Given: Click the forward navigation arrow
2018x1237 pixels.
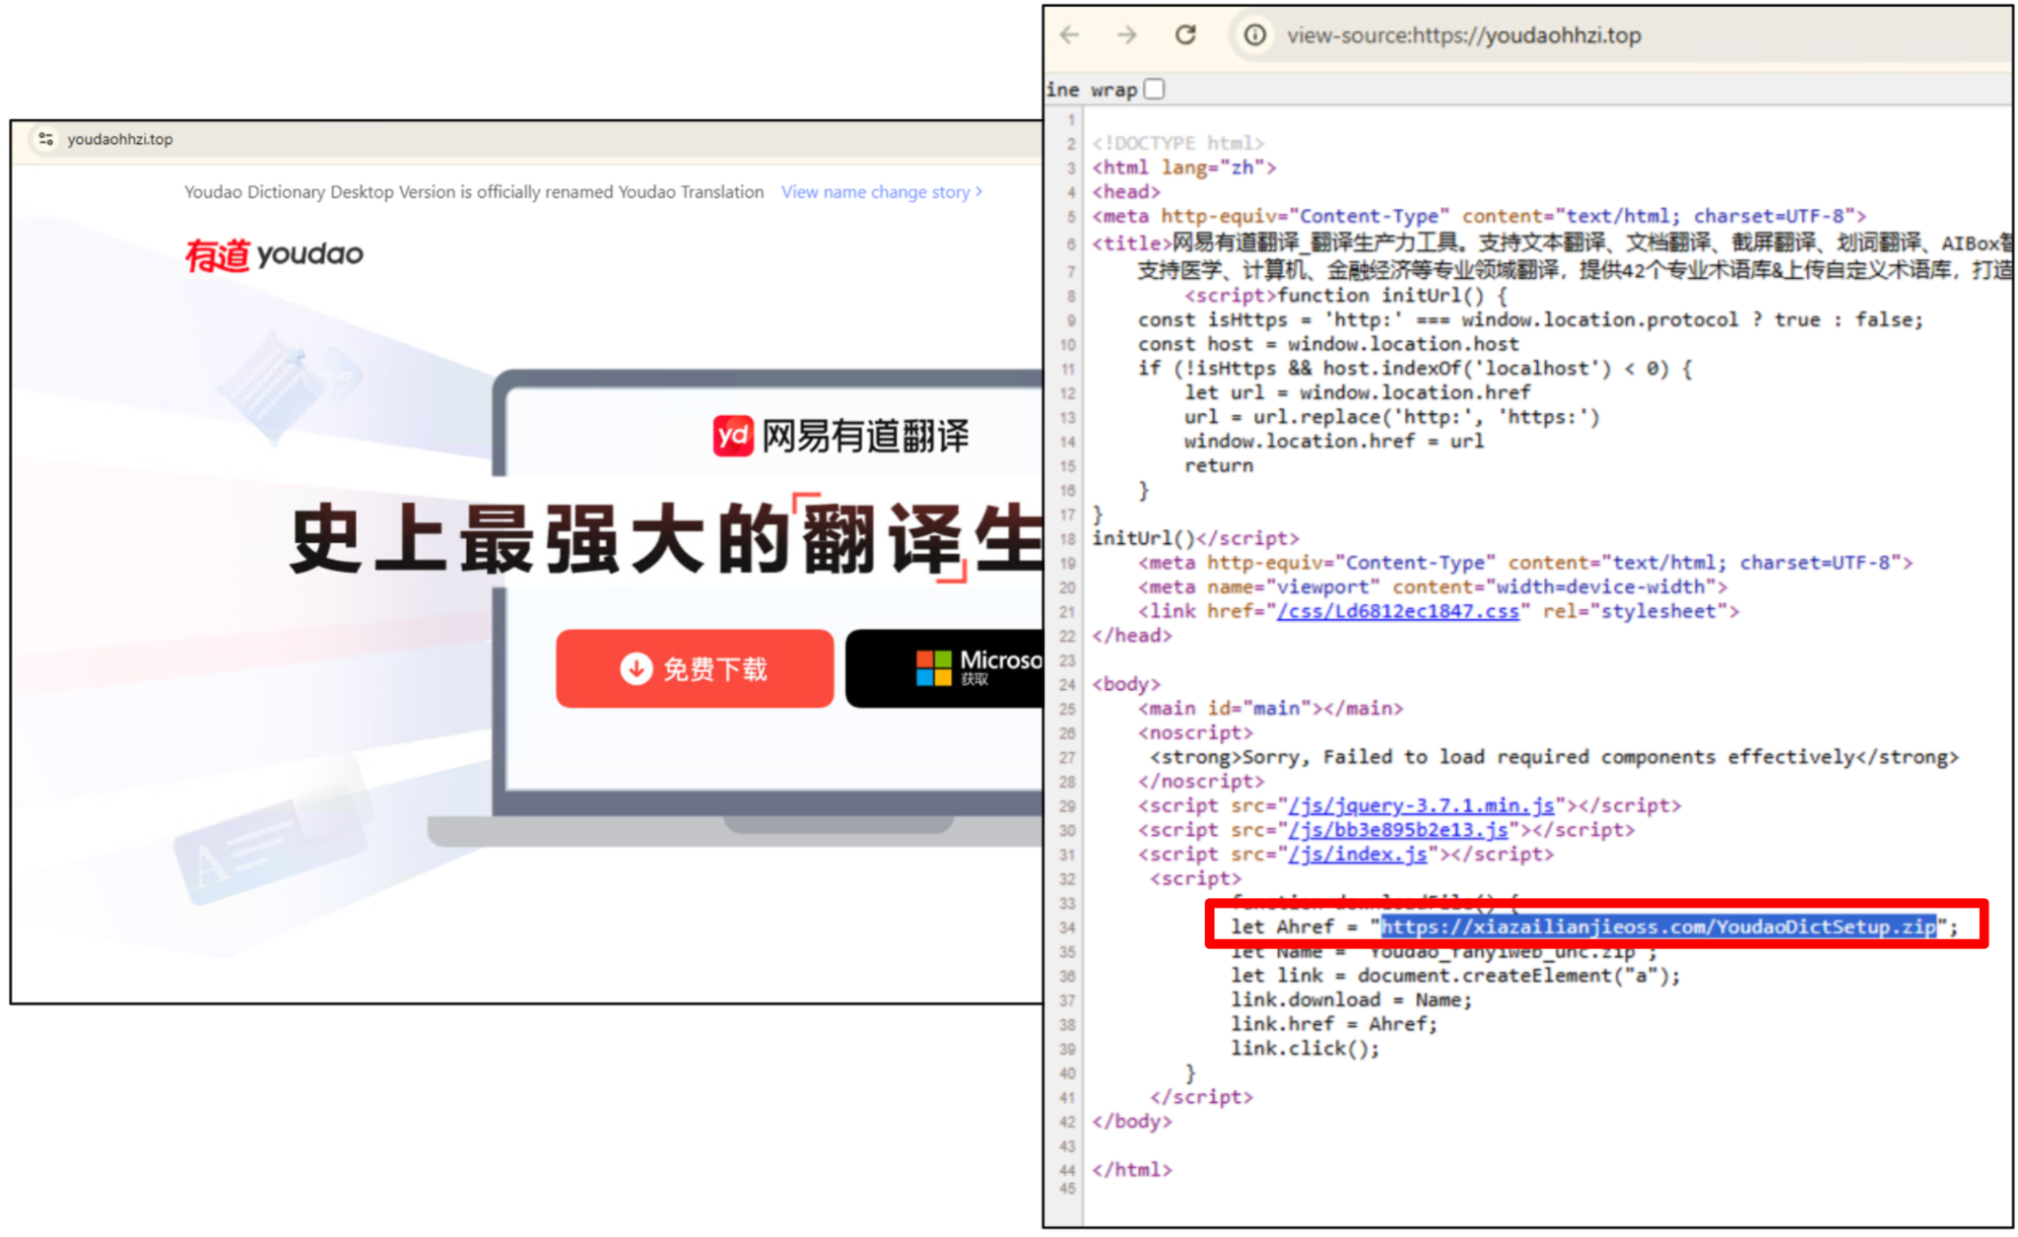Looking at the screenshot, I should click(1127, 34).
